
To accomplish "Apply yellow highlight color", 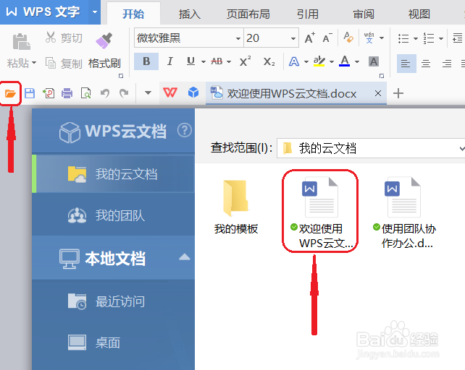I will point(319,61).
